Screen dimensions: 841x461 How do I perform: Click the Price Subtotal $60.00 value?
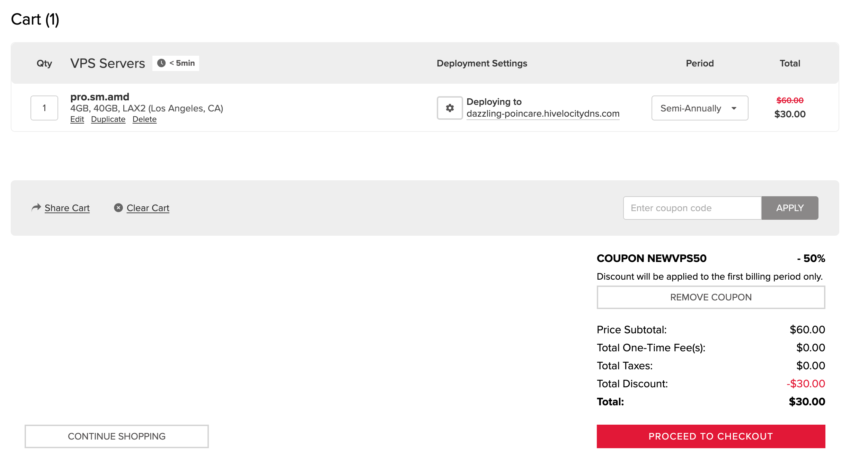coord(807,330)
